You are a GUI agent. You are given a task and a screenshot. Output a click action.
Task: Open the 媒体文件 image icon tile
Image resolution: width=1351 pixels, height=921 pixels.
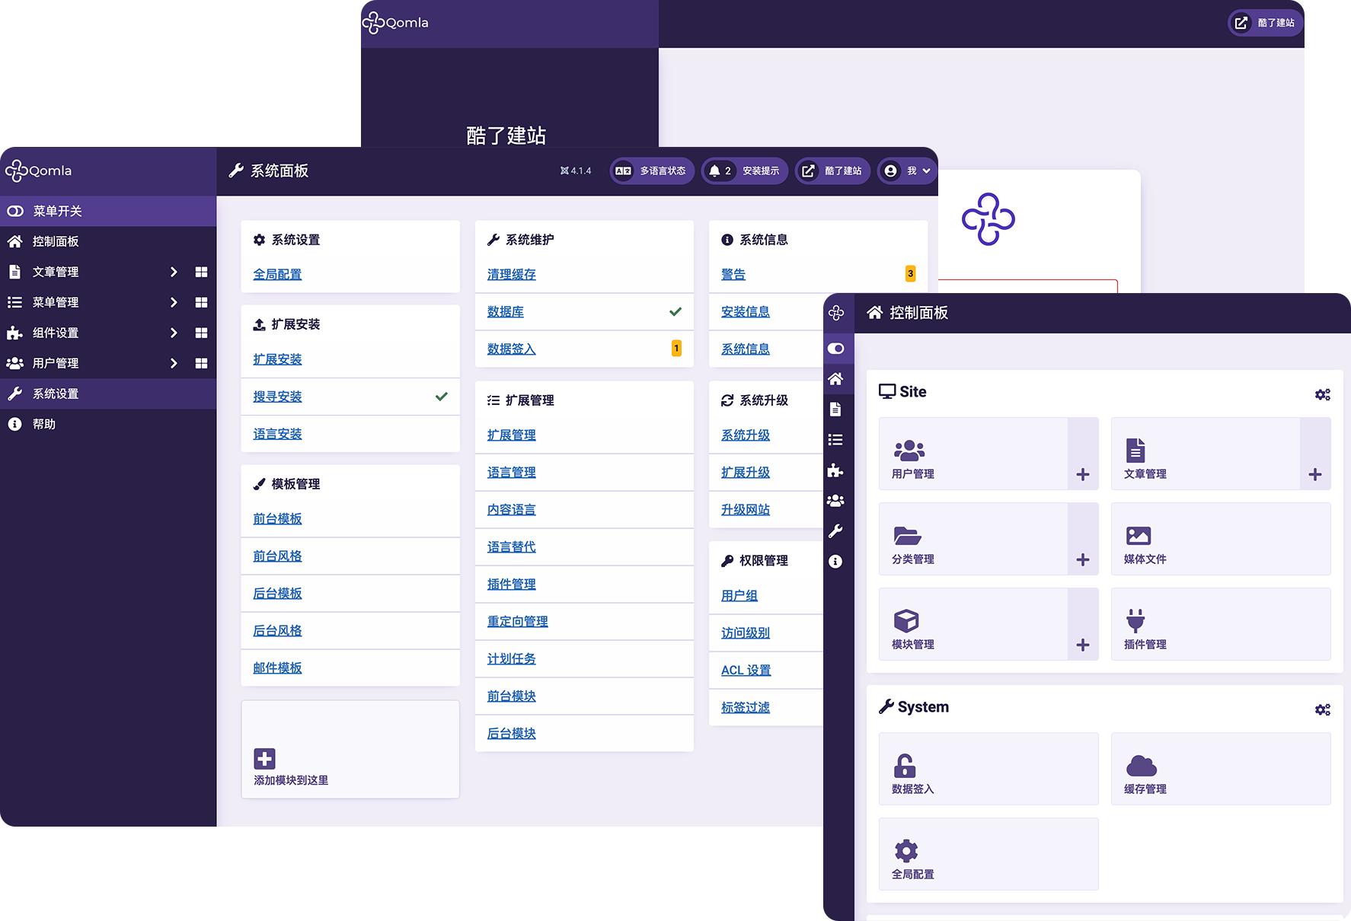(1138, 536)
